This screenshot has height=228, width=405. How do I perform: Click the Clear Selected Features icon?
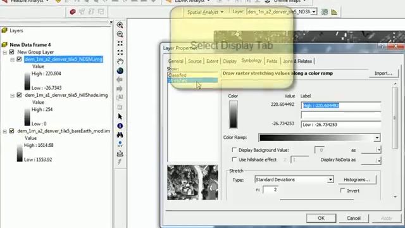click(120, 107)
